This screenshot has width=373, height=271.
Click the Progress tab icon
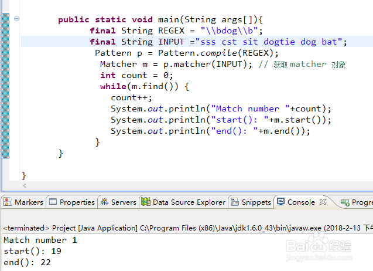345,202
